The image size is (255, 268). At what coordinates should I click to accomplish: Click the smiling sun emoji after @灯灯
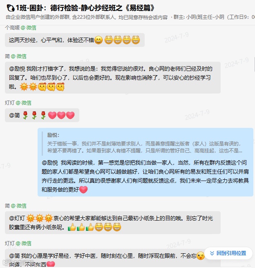click(x=30, y=218)
